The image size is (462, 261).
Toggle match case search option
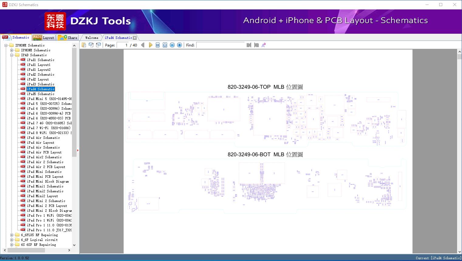coord(264,45)
